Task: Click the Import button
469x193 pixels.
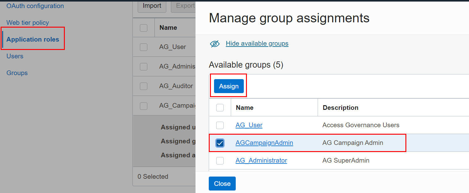Action: [x=152, y=6]
